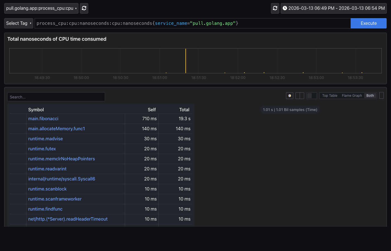Sort table by Total column header

pyautogui.click(x=184, y=110)
